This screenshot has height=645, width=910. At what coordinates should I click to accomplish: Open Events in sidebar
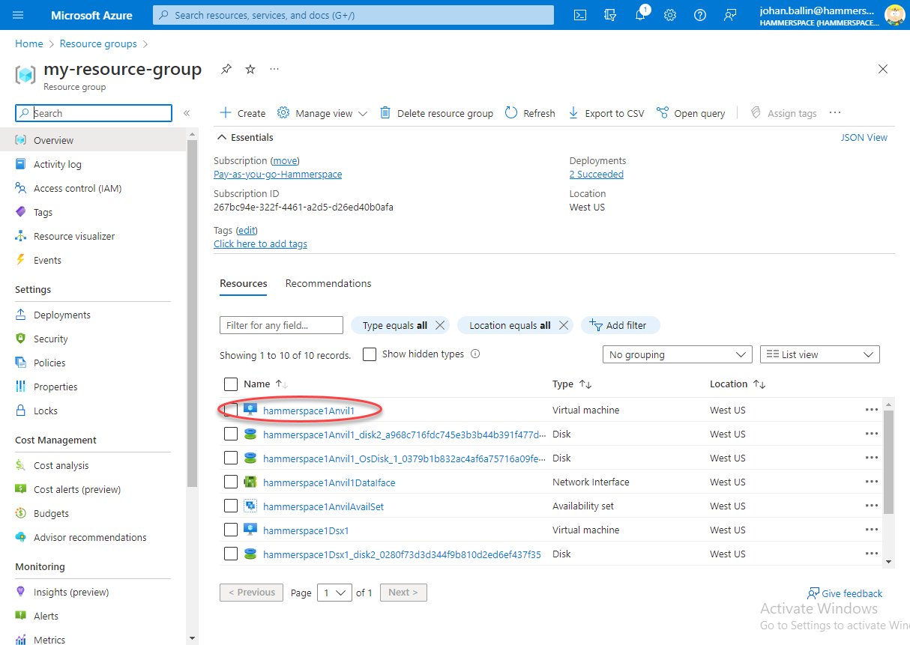[x=47, y=260]
